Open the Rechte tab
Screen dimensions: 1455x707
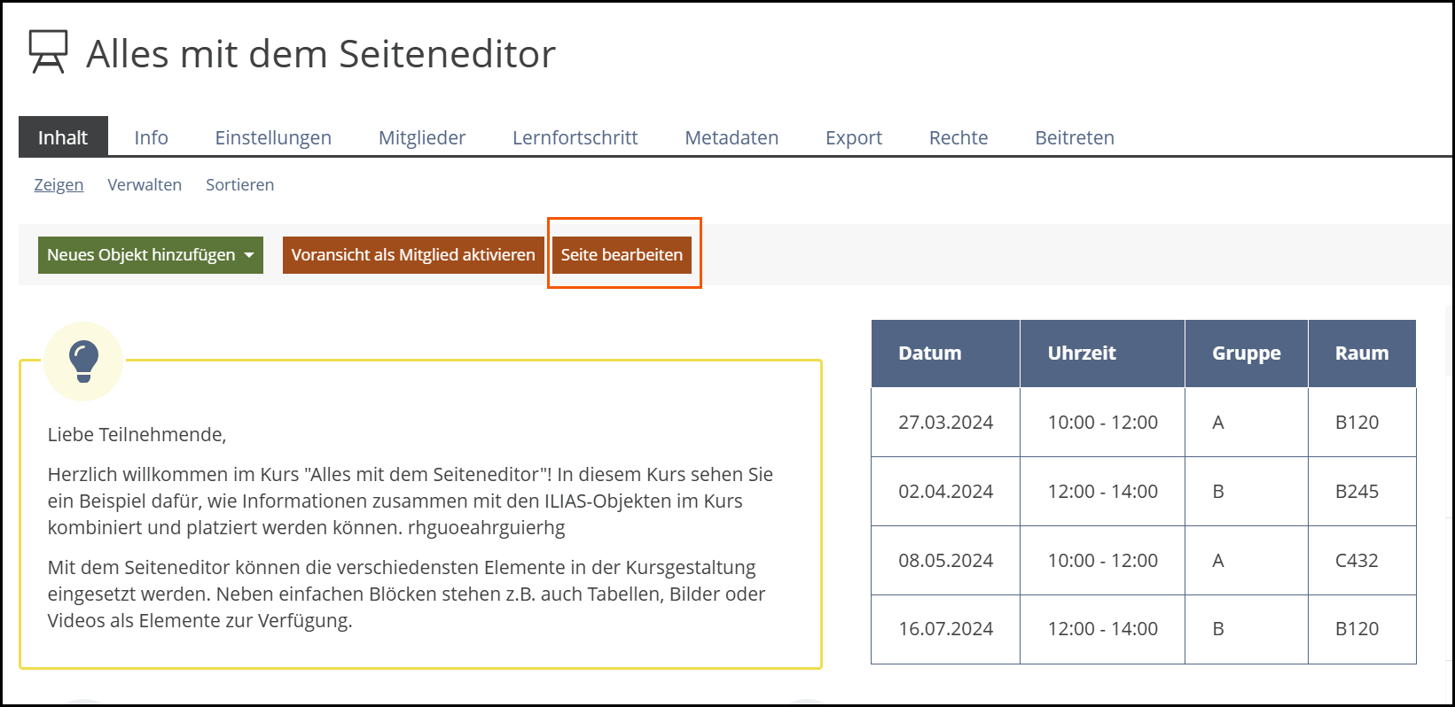(x=958, y=137)
